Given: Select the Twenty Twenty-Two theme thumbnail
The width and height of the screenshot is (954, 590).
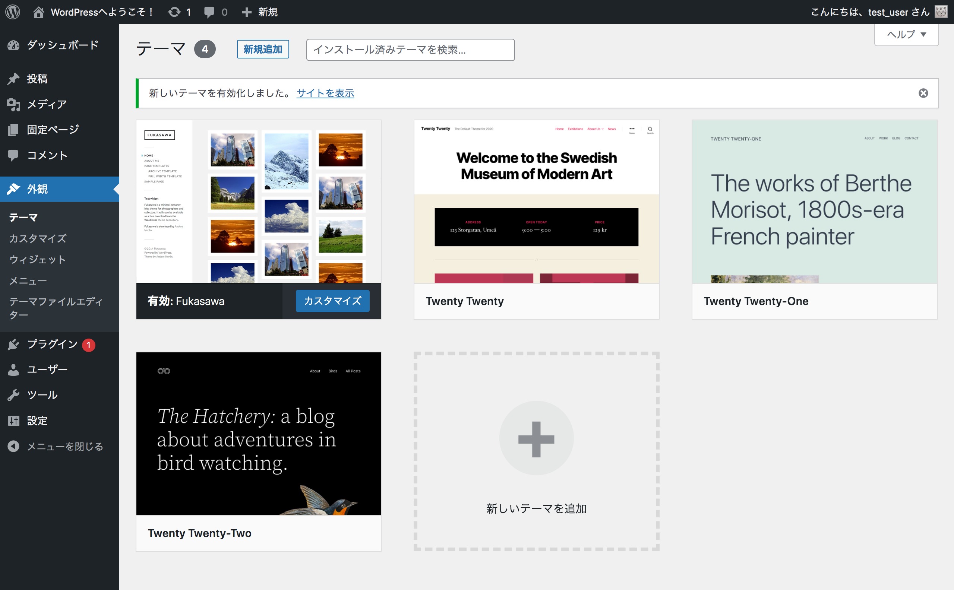Looking at the screenshot, I should (258, 434).
